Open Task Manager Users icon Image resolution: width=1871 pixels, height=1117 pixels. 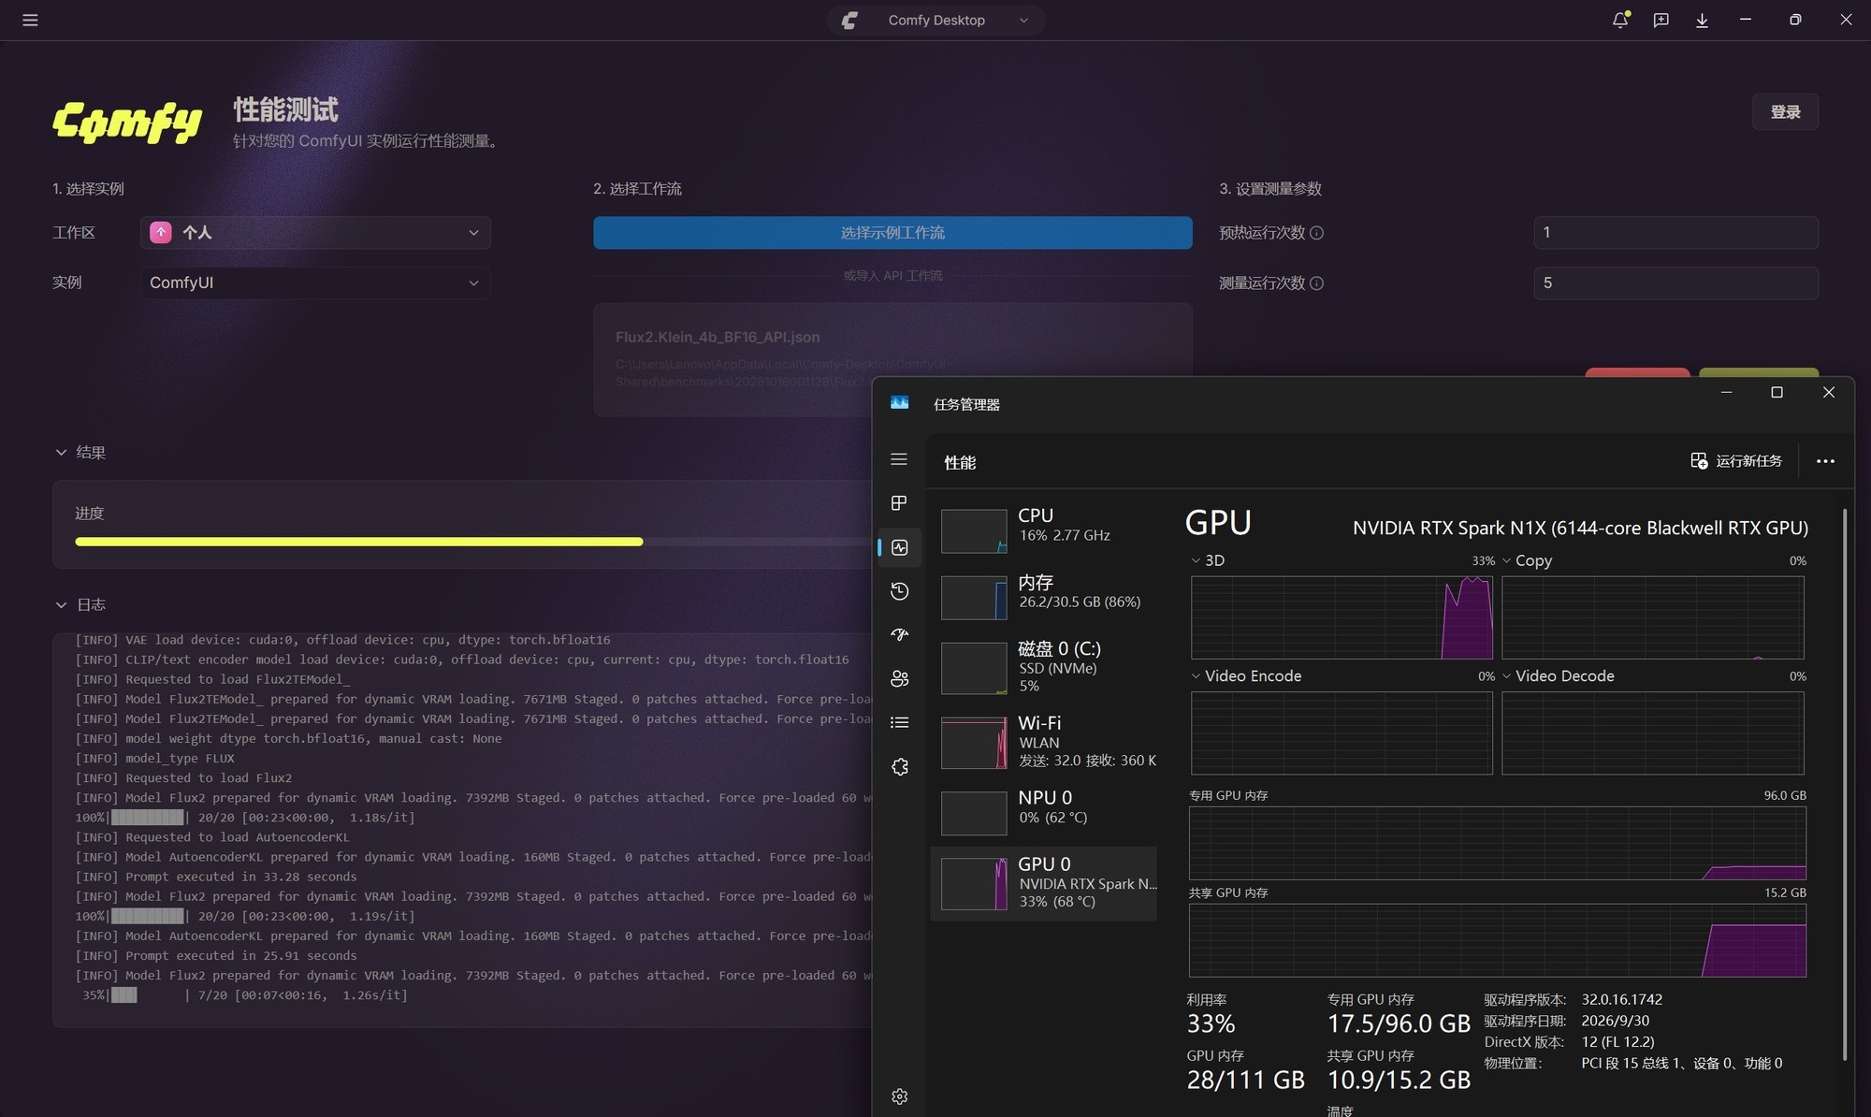tap(899, 678)
